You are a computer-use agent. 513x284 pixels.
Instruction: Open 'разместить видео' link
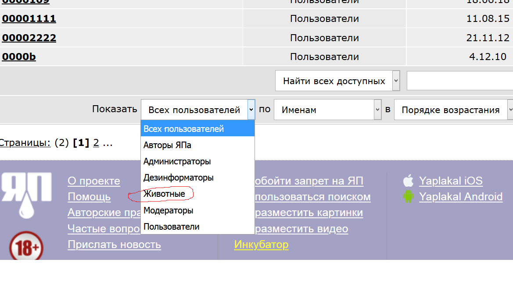pos(301,228)
